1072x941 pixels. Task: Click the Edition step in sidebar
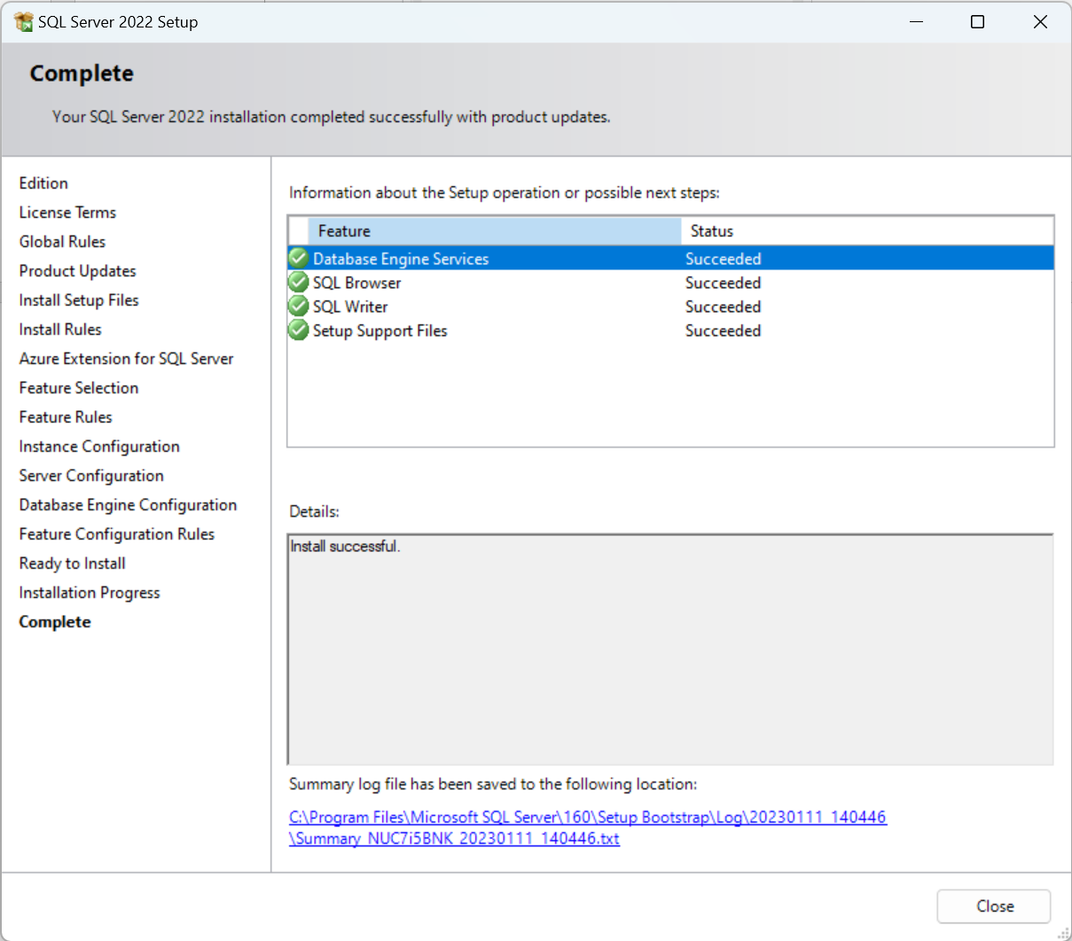43,183
